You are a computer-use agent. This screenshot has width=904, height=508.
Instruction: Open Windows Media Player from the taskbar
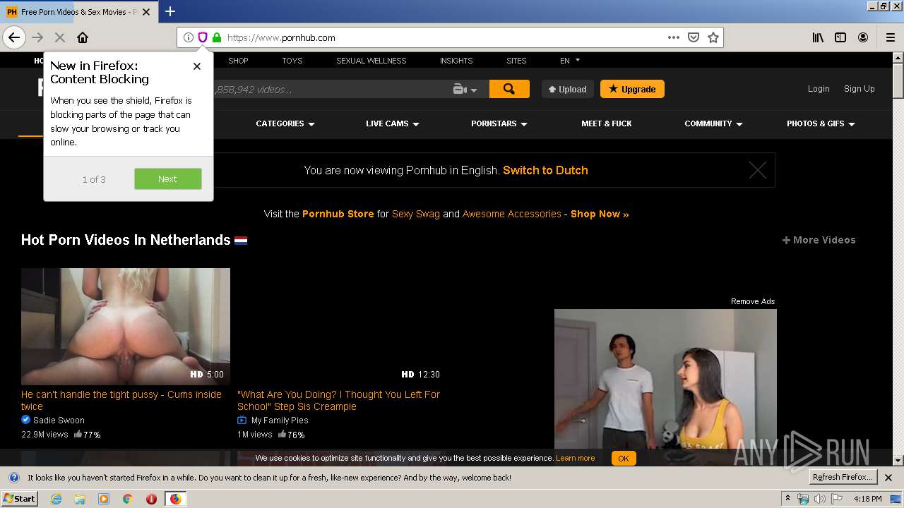click(x=104, y=499)
